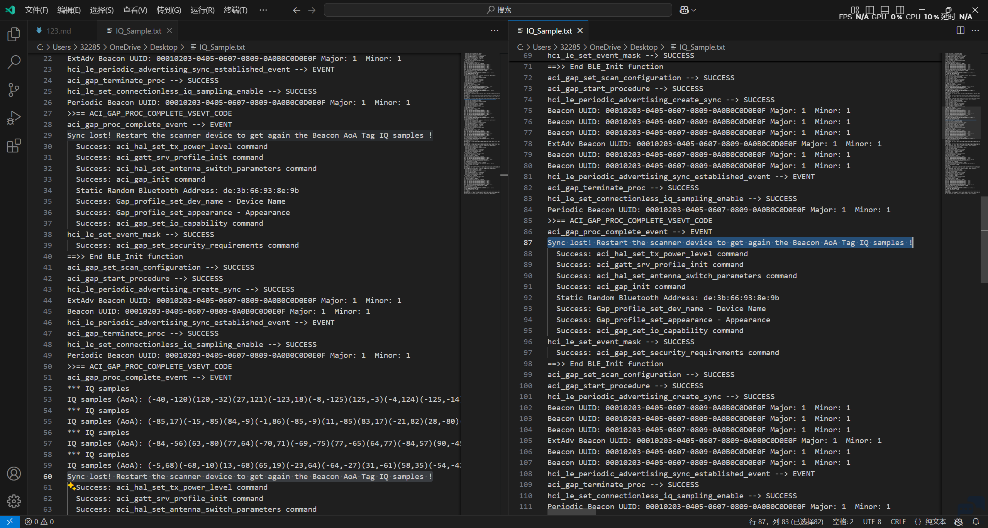988x528 pixels.
Task: Open the Source Control view
Action: click(x=14, y=90)
